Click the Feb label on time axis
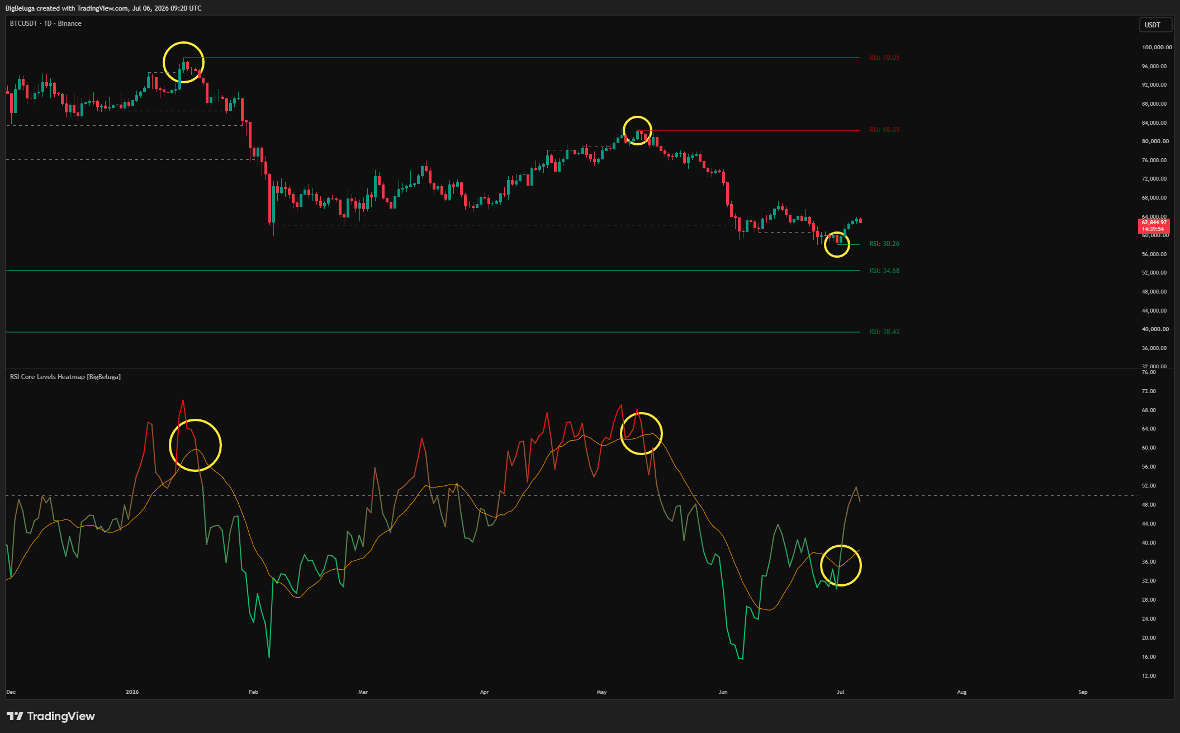 (x=254, y=692)
